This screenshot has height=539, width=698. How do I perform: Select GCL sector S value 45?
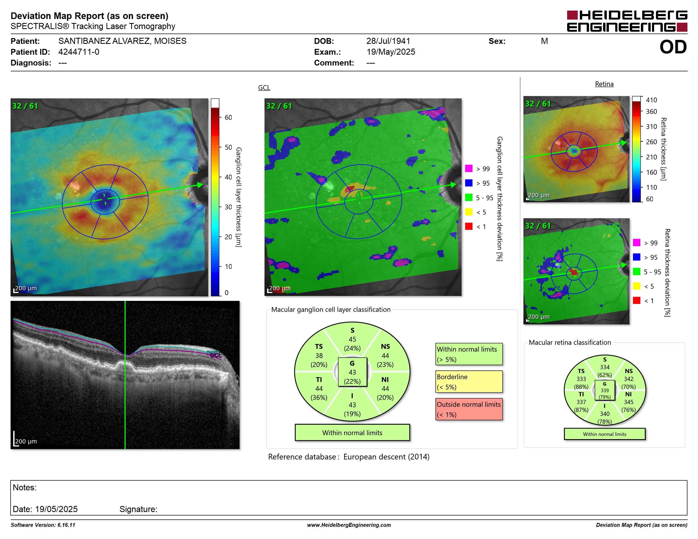tap(352, 340)
